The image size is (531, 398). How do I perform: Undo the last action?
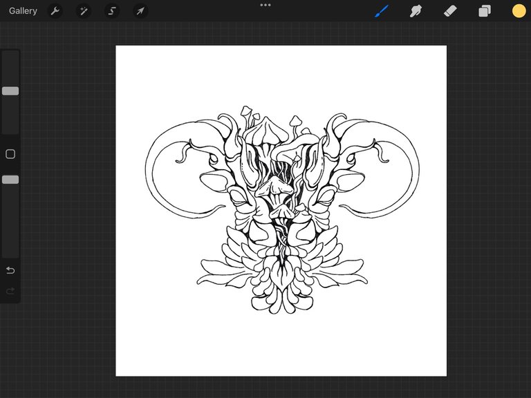(10, 270)
